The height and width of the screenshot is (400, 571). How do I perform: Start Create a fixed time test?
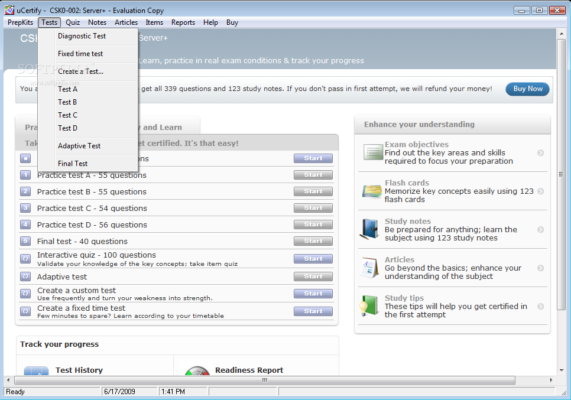coord(313,311)
